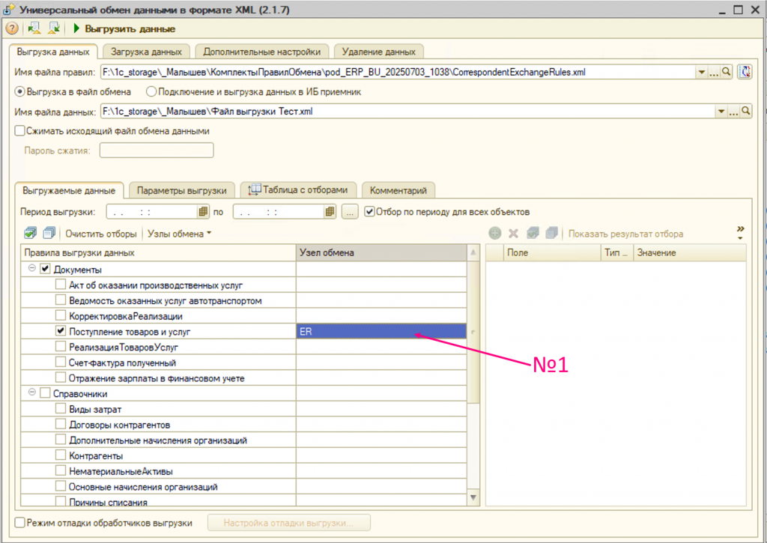Open Удаление данных tab
Screen dimensions: 767x543
click(x=378, y=52)
